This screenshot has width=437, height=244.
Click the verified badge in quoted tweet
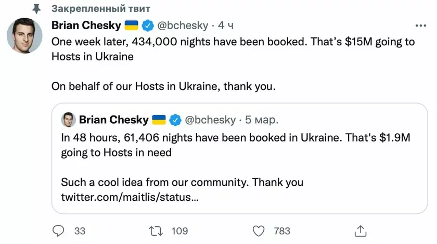pos(176,120)
